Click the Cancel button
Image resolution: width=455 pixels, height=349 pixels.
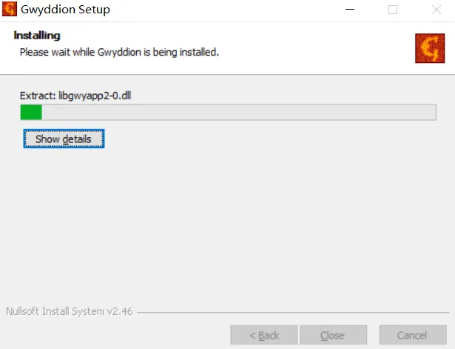tap(412, 335)
